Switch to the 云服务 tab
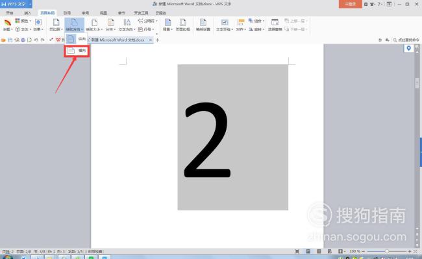The width and height of the screenshot is (422, 259). tap(160, 13)
